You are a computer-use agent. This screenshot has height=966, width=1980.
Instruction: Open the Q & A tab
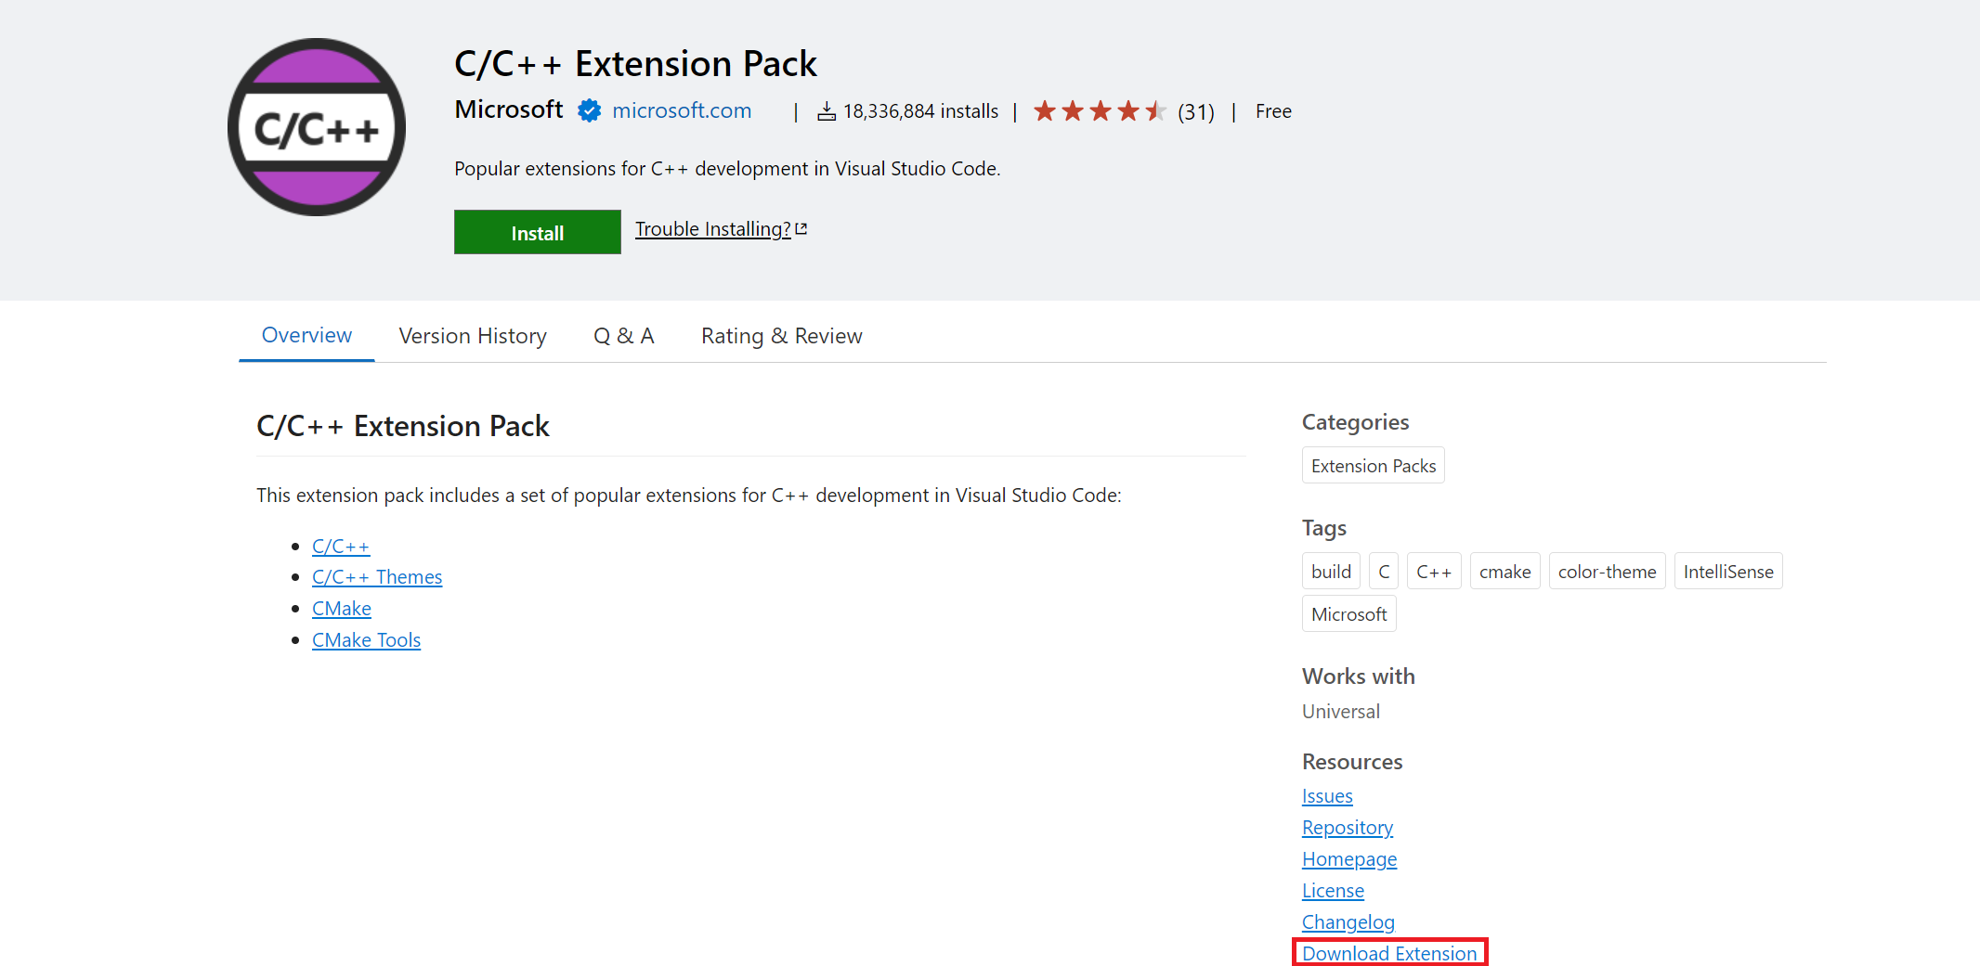624,336
